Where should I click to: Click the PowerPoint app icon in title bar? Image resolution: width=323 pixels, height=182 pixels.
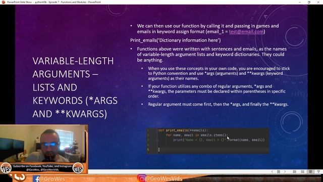4,2
